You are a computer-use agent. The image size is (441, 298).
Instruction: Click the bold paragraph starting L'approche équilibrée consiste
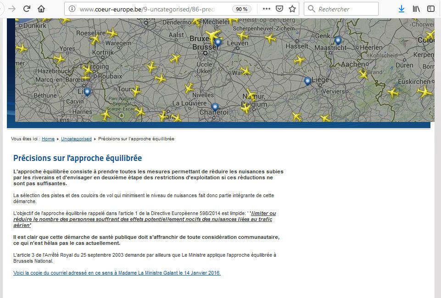click(148, 177)
